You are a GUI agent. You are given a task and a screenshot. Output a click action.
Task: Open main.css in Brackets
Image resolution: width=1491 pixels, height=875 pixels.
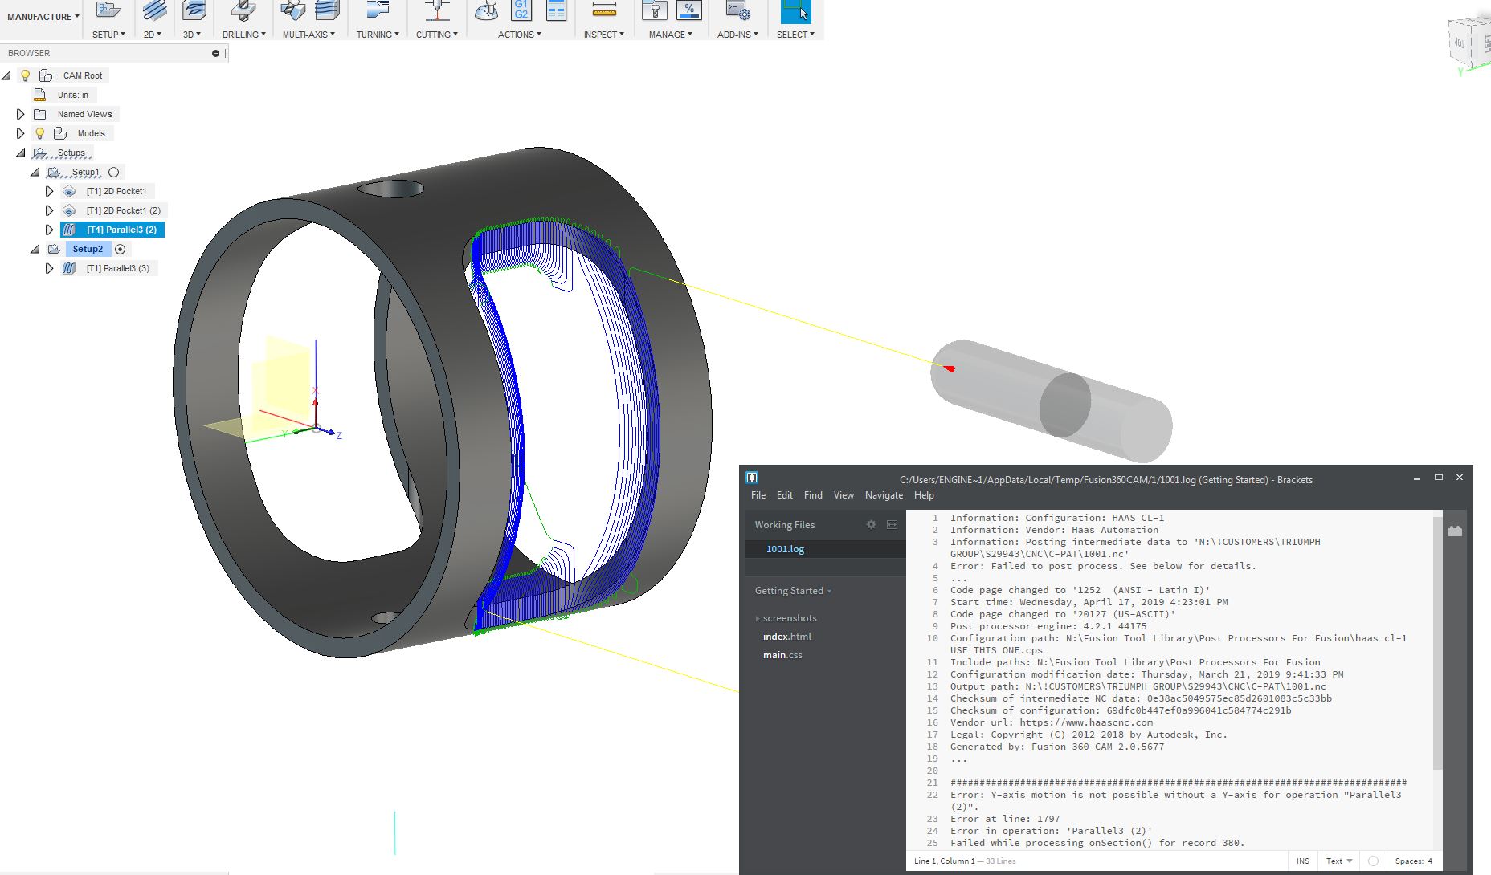[x=782, y=654]
